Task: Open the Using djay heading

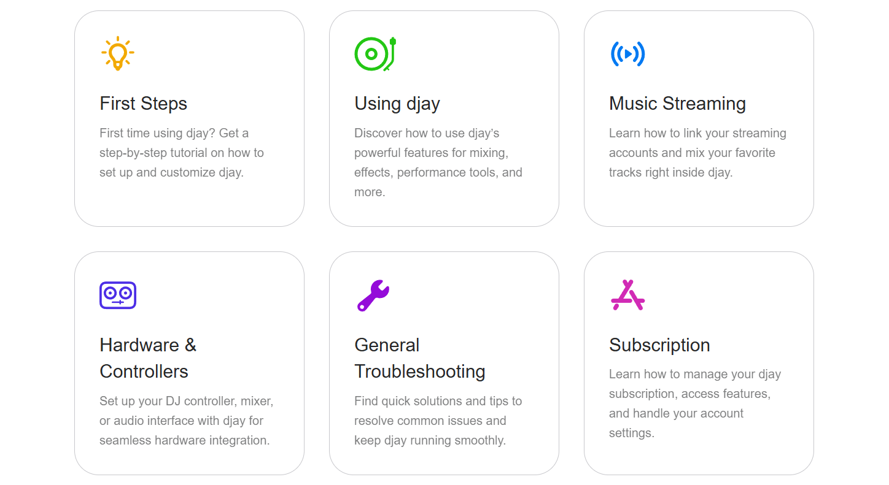Action: tap(397, 104)
